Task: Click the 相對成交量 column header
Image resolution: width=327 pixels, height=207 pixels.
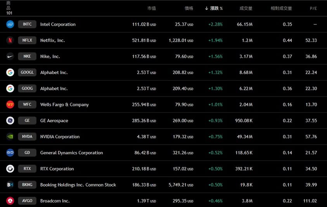Action: (x=281, y=8)
